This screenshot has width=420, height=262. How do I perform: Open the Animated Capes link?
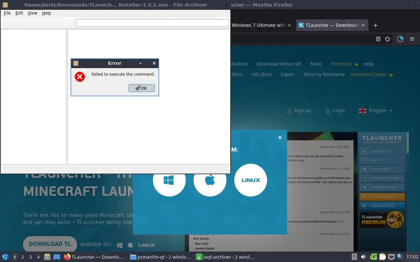[x=372, y=74]
